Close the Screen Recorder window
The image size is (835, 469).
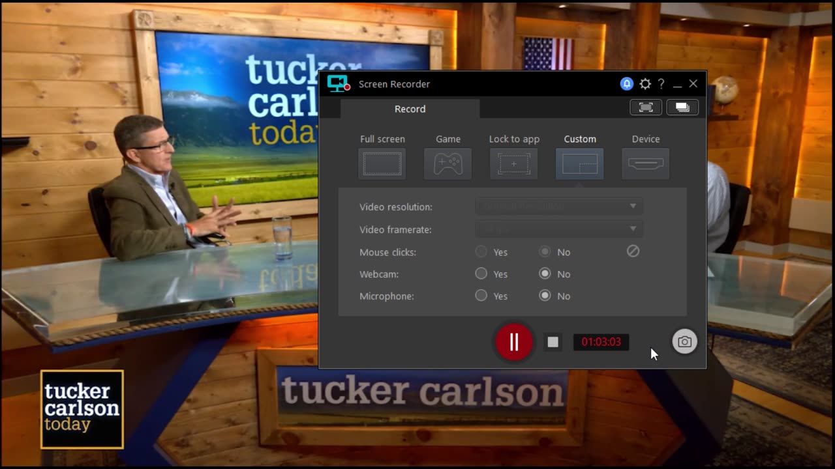(x=693, y=83)
